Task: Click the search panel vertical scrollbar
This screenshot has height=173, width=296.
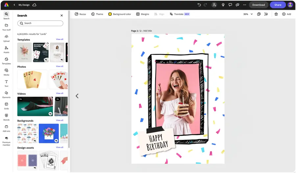Action: coord(69,79)
